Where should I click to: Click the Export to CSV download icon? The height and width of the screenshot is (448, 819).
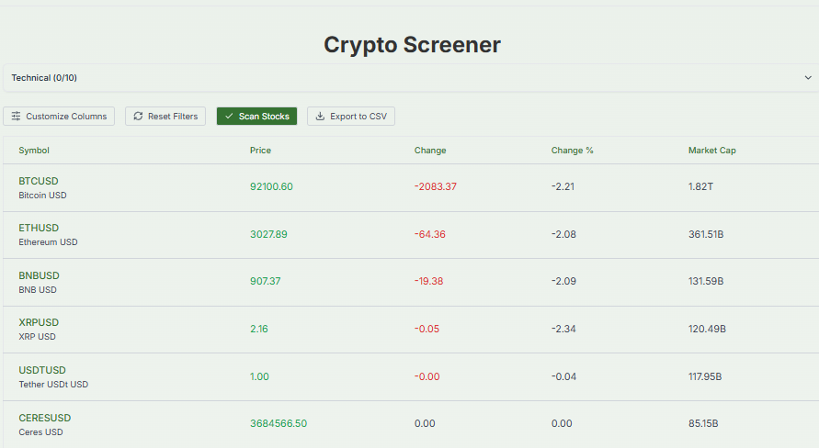coord(320,116)
